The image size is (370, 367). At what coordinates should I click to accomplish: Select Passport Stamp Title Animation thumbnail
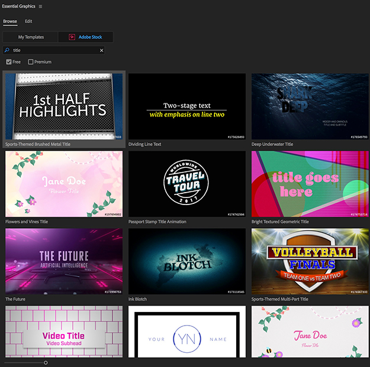187,184
